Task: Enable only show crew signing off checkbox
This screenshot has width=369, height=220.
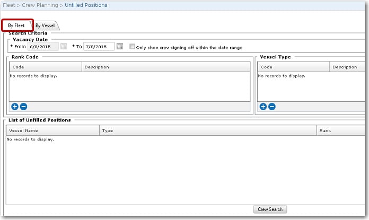Action: [133, 47]
